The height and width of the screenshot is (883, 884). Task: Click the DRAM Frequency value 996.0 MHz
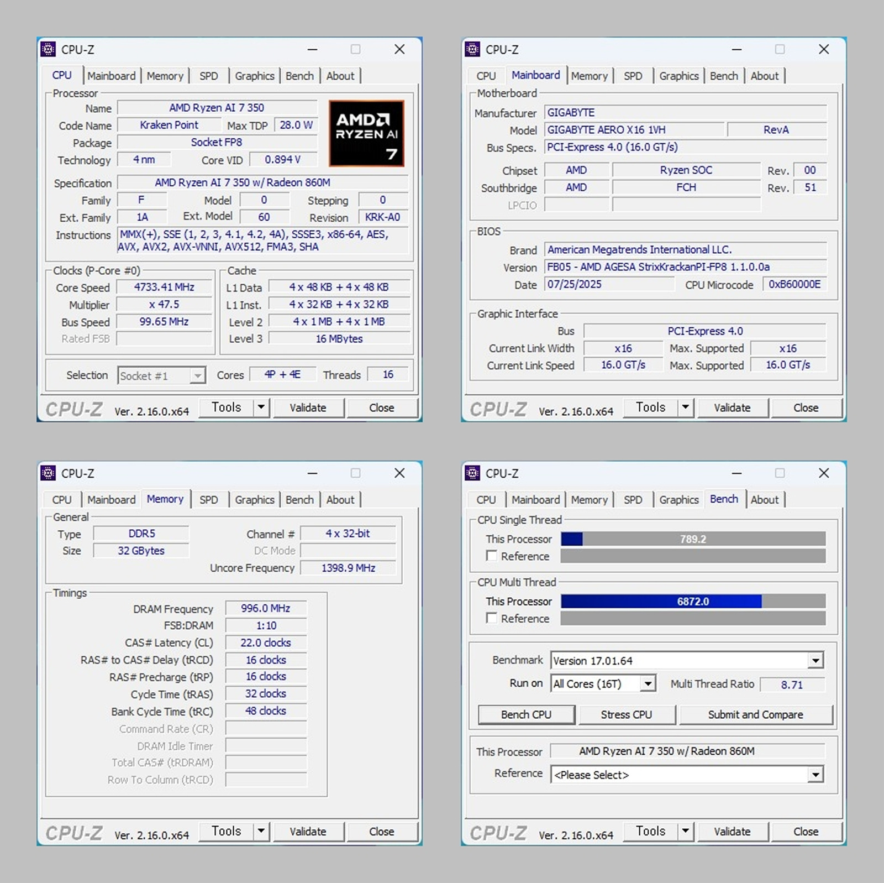pos(266,608)
